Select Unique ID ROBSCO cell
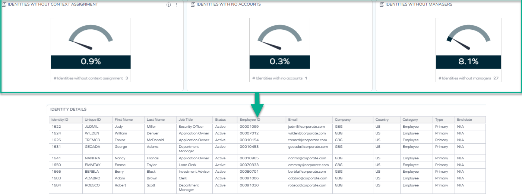Image resolution: width=522 pixels, height=195 pixels. (x=97, y=187)
